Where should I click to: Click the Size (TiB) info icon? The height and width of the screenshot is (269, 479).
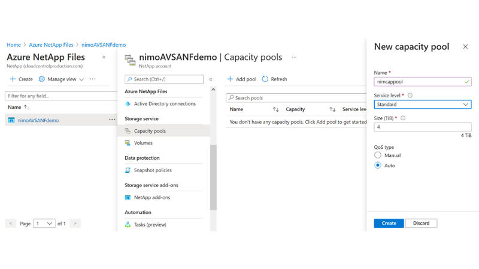tap(403, 118)
